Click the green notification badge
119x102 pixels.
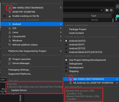pos(117,16)
